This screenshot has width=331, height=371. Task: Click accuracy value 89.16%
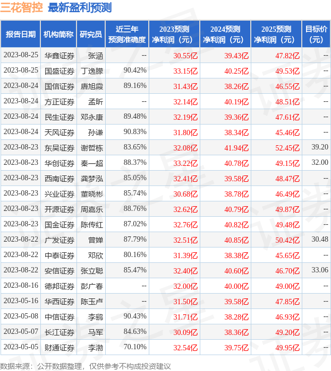(x=135, y=86)
